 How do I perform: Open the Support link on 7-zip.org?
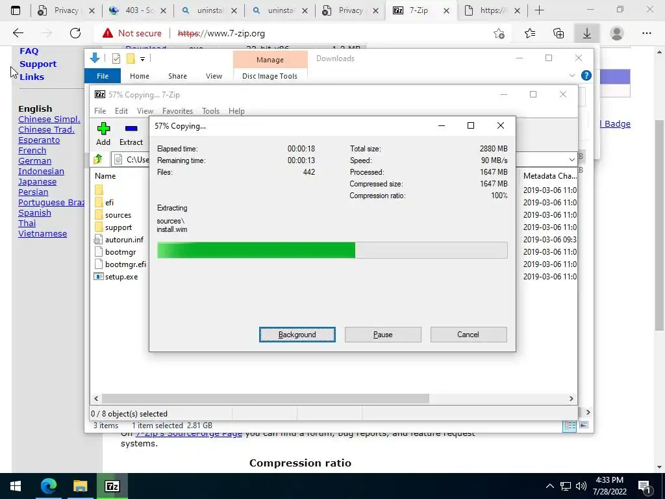coord(38,64)
